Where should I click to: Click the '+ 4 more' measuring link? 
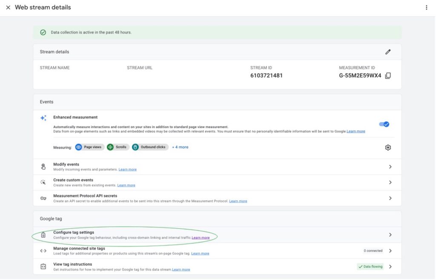(x=180, y=147)
